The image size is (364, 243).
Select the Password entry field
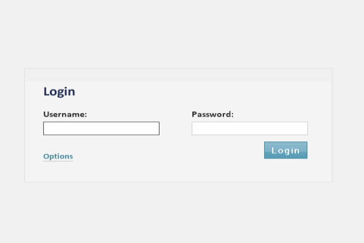click(249, 128)
